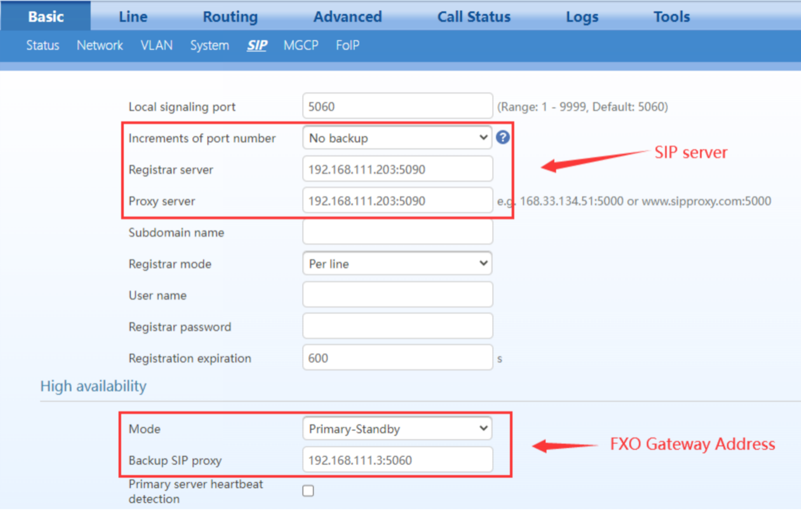Click the Registration expiration input
801x510 pixels.
tap(397, 358)
